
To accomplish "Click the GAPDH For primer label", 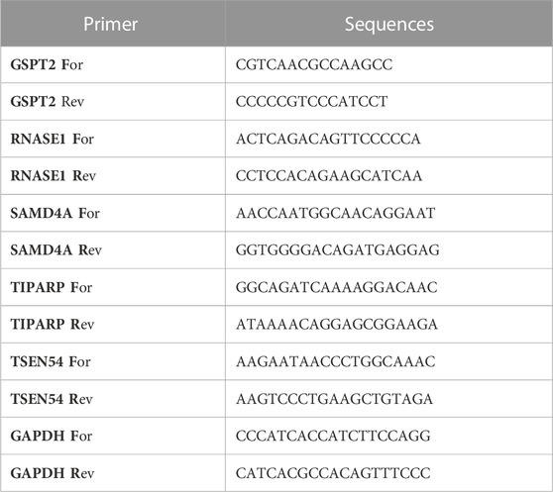I will click(x=52, y=436).
